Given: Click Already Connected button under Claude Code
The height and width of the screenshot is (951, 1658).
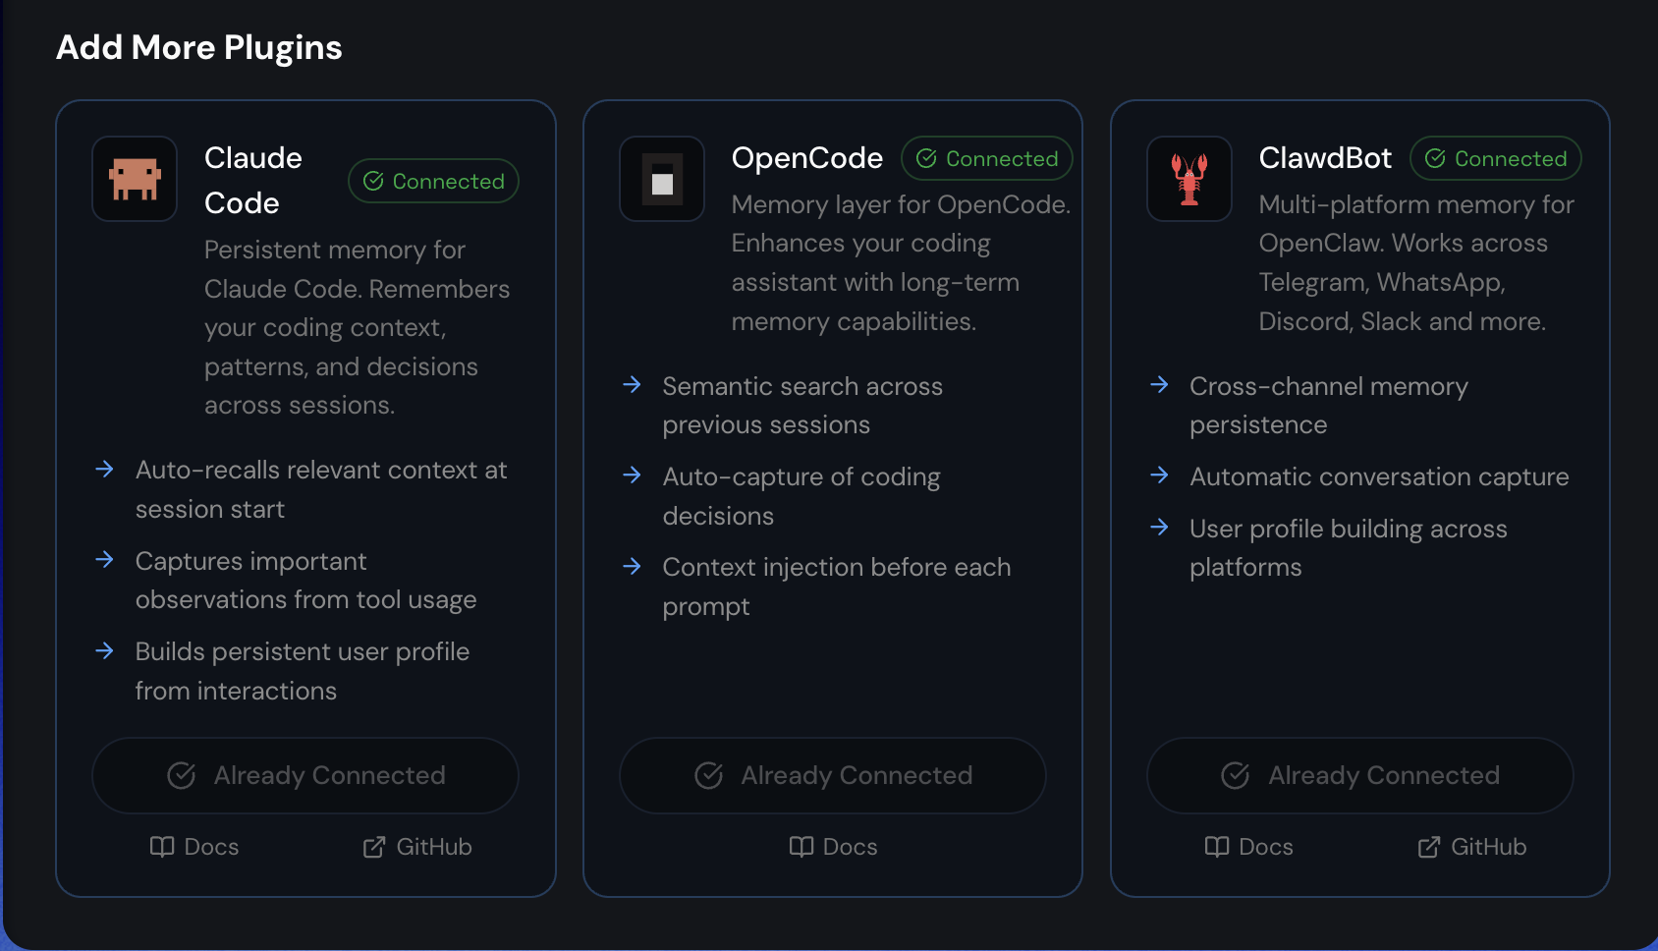Looking at the screenshot, I should [305, 775].
